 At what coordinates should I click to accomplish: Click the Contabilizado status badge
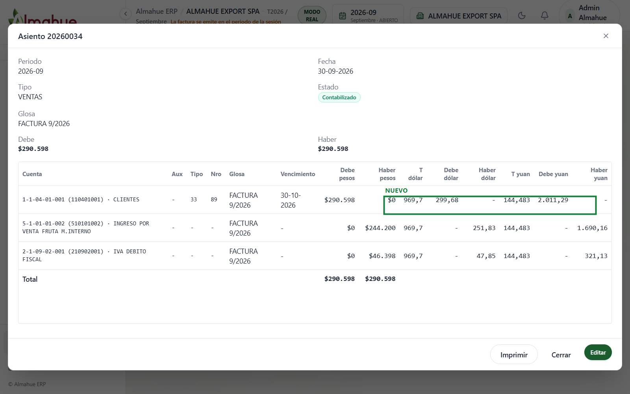(339, 97)
